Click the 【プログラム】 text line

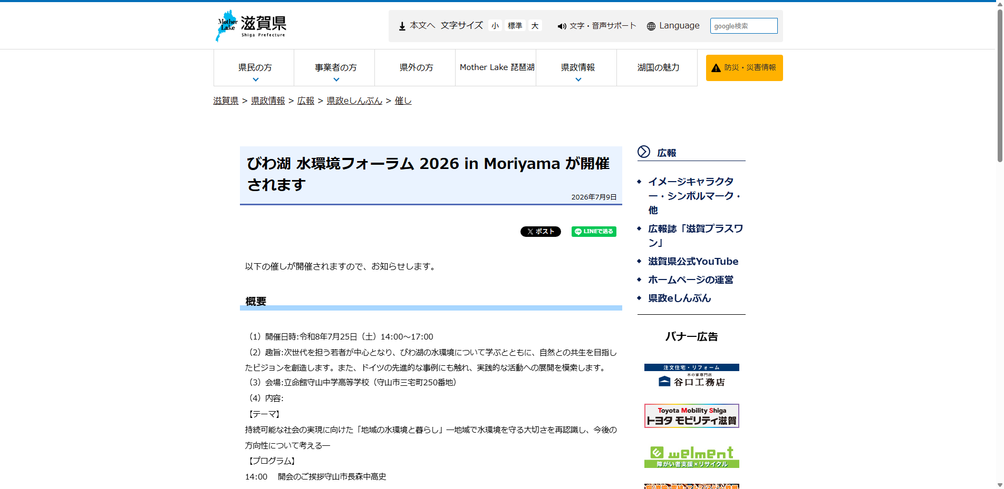tap(272, 461)
